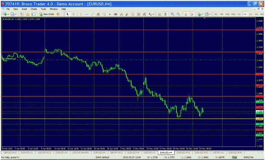This screenshot has width=265, height=160.
Task: Open the Templates icon
Action: pyautogui.click(x=206, y=14)
